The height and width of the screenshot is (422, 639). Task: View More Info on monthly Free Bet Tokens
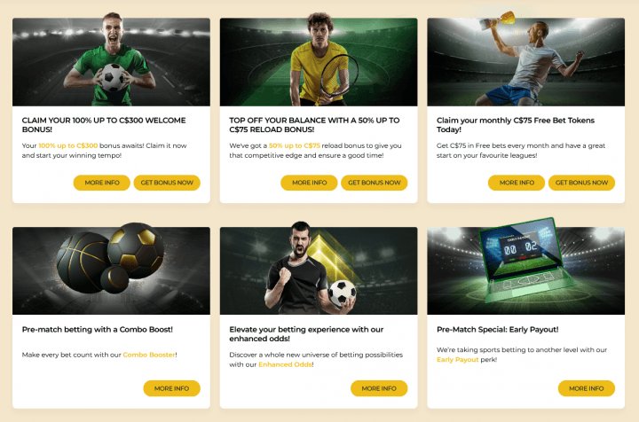(x=517, y=183)
